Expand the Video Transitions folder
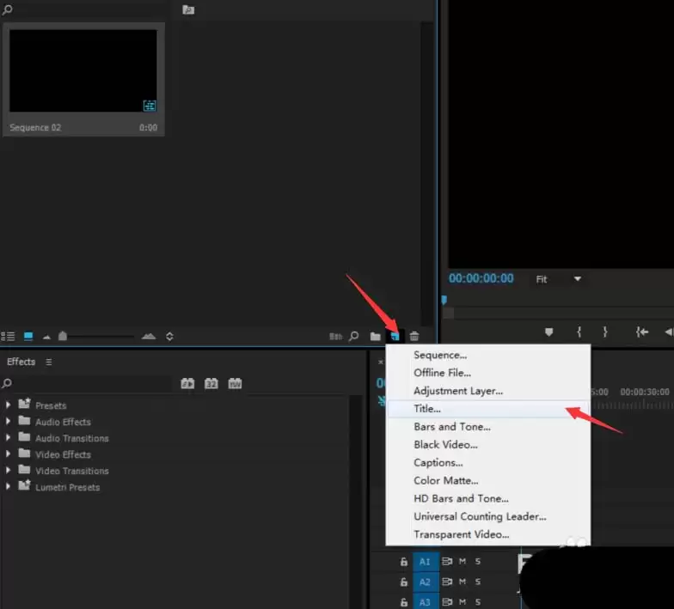The height and width of the screenshot is (609, 674). (9, 471)
